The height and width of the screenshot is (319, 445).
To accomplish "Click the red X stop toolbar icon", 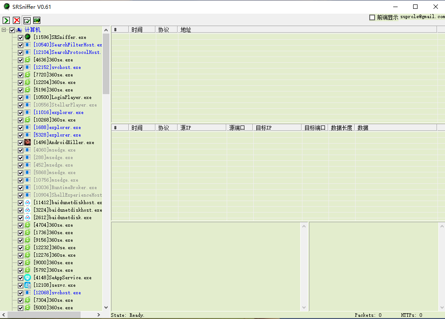I will pyautogui.click(x=16, y=20).
